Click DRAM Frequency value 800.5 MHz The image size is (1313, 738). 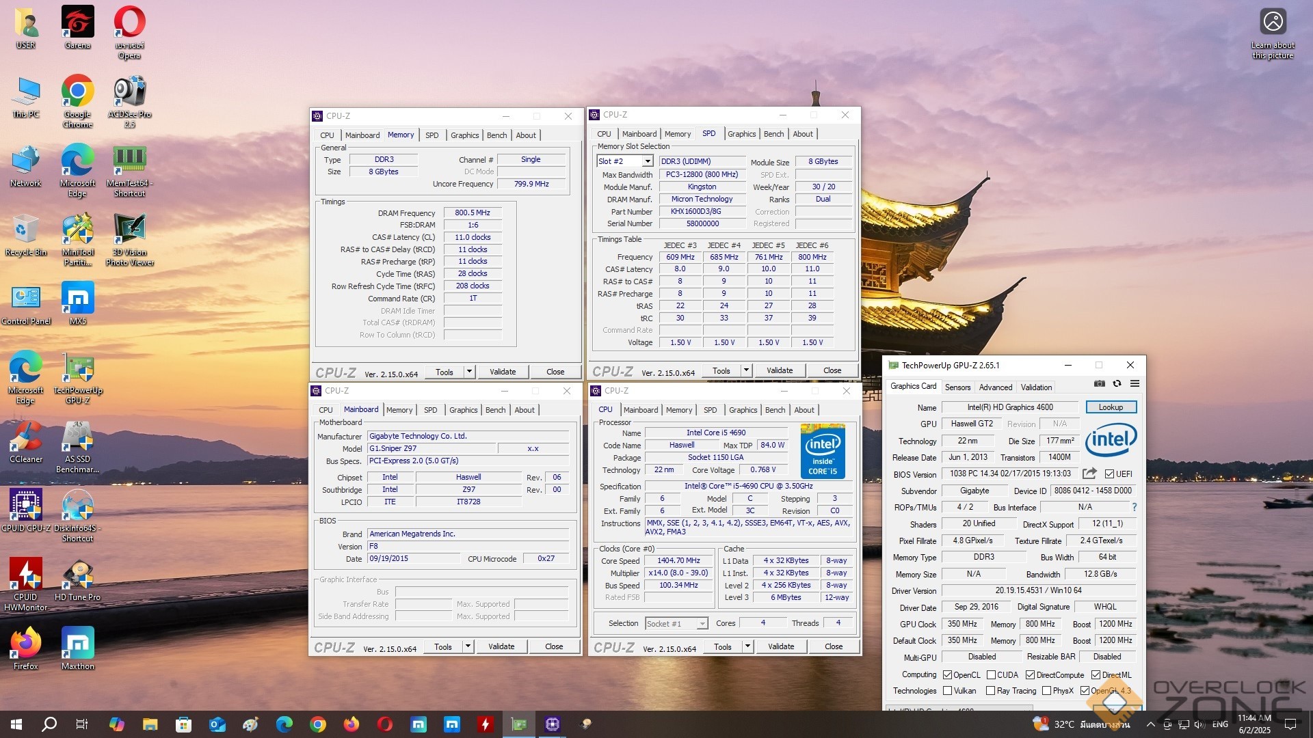(x=473, y=213)
